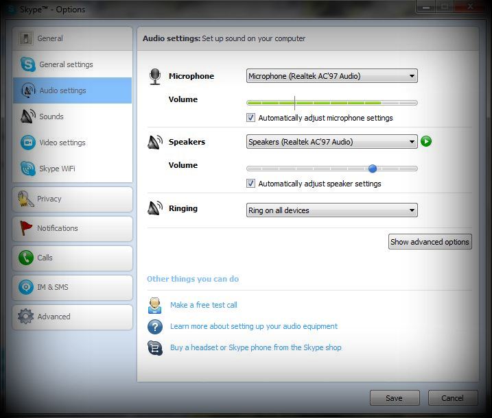Open Buy a headset from Skype shop link

(256, 347)
